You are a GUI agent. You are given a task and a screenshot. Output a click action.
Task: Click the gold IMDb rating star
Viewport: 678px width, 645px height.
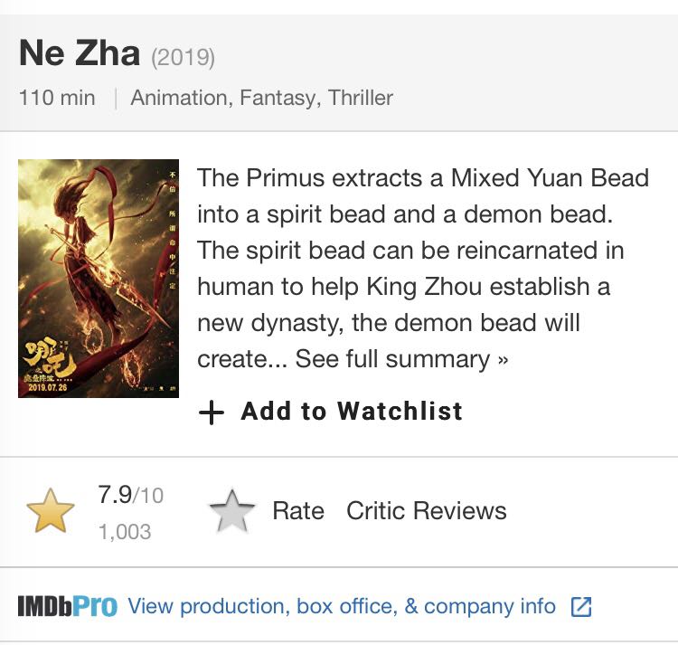(51, 510)
